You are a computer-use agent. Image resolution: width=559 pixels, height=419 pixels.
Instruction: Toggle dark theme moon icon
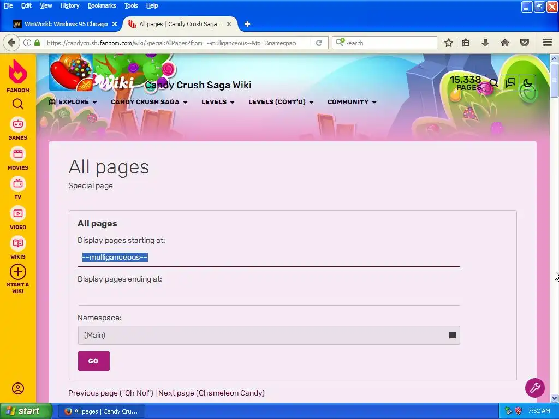(527, 83)
